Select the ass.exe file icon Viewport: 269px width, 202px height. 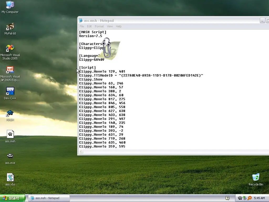(10, 158)
